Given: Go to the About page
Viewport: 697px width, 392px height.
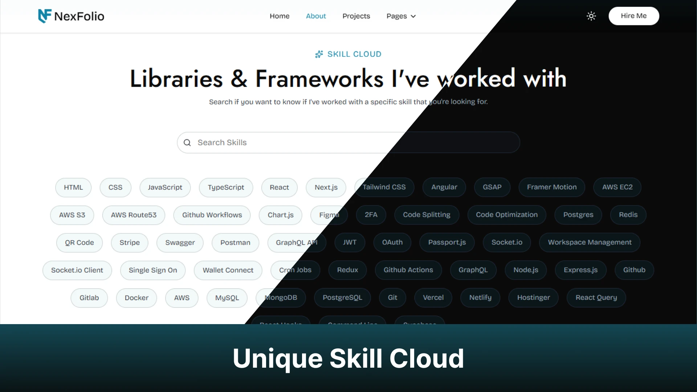Looking at the screenshot, I should (316, 16).
